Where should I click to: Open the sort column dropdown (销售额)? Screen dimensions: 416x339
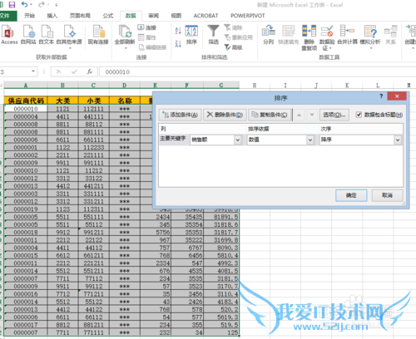pyautogui.click(x=238, y=140)
